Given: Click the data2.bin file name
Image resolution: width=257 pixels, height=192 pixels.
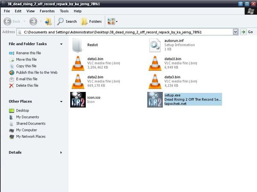Looking at the screenshot, I should [x=95, y=77].
